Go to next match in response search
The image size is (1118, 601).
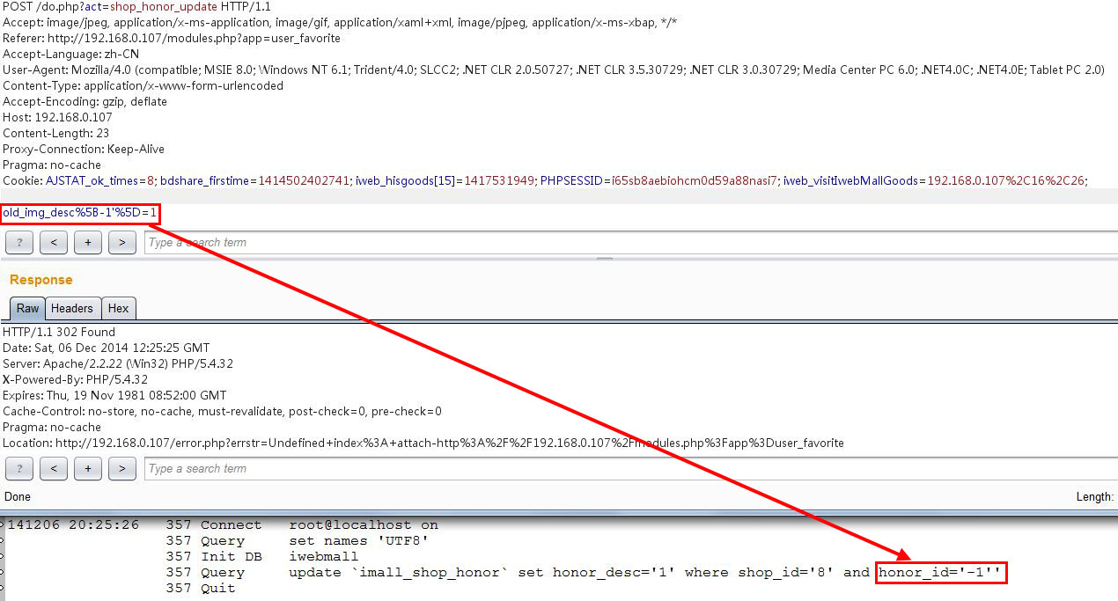122,468
